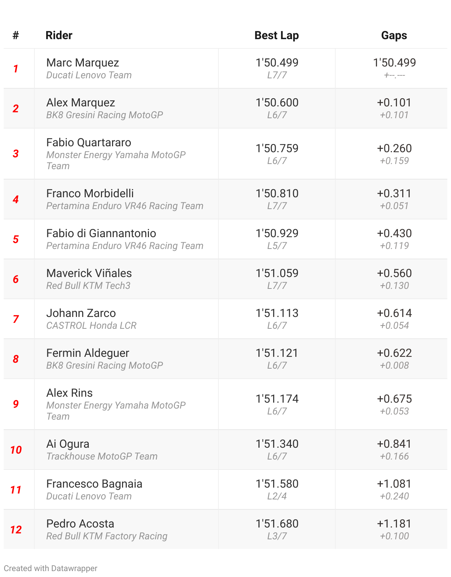Image resolution: width=451 pixels, height=577 pixels.
Task: Select Maverick Viñales gap +0.560
Action: pos(394,273)
